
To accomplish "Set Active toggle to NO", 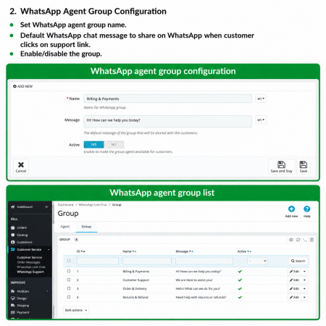I will pyautogui.click(x=114, y=145).
